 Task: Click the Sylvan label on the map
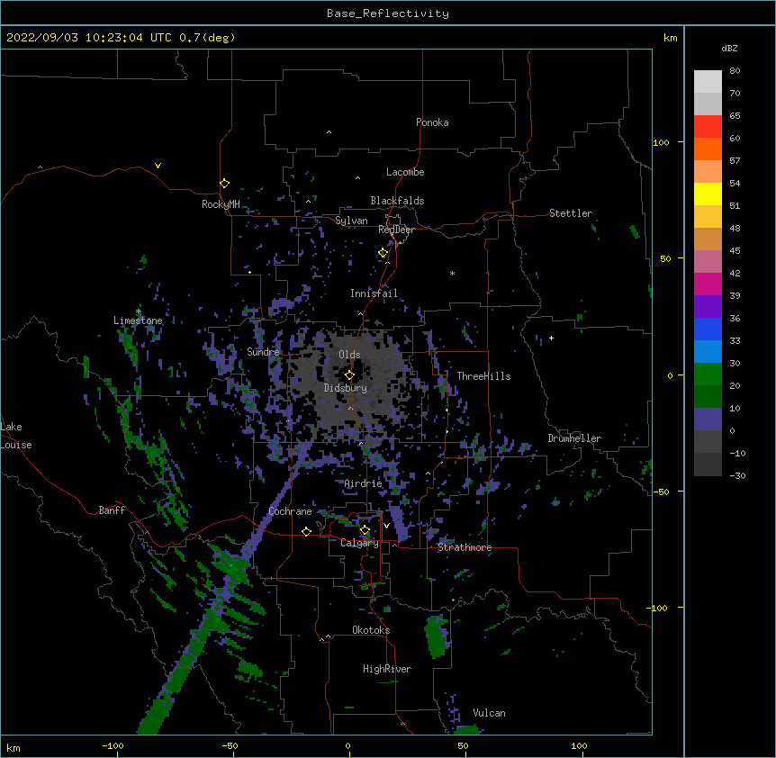point(351,221)
